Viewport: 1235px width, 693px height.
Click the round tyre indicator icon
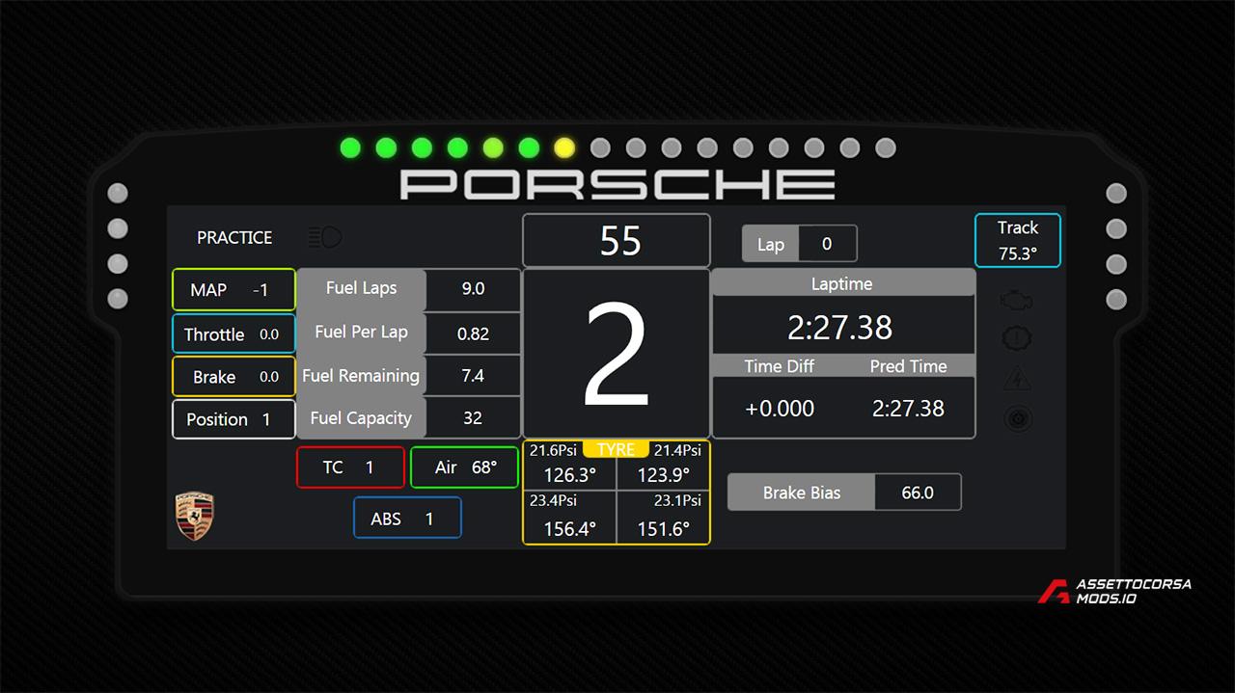[x=1017, y=418]
